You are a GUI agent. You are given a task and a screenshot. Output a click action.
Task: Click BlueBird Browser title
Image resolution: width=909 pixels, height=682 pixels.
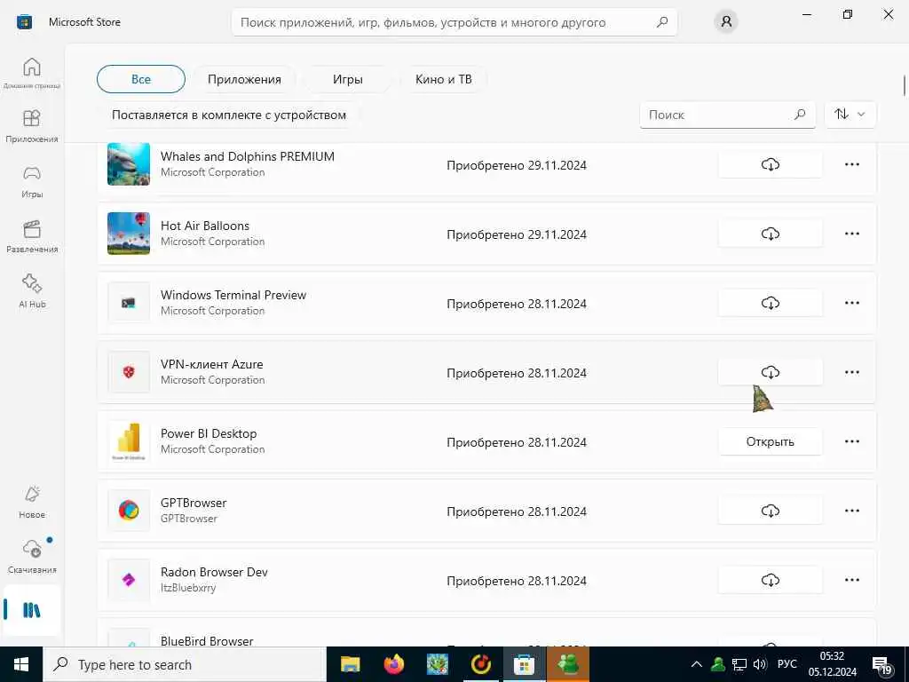coord(207,641)
